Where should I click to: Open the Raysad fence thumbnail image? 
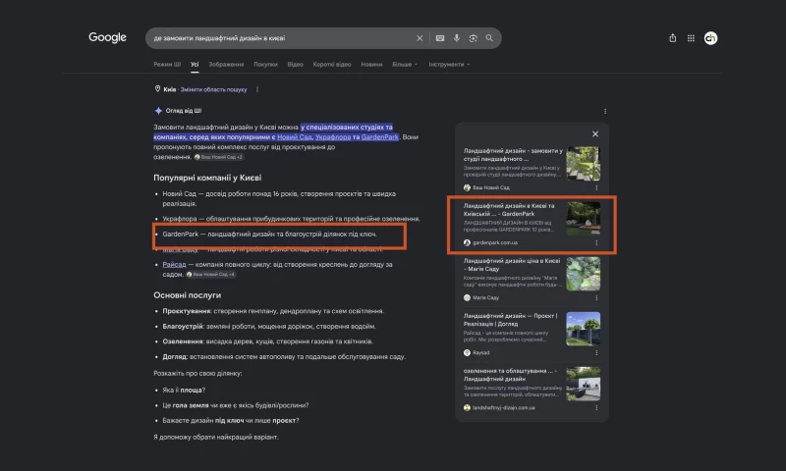click(583, 329)
